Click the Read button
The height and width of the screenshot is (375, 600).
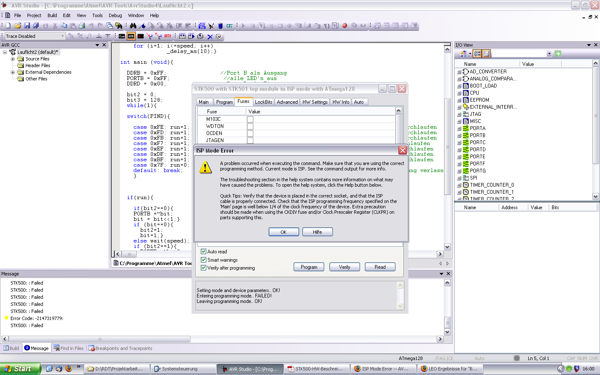click(x=380, y=267)
